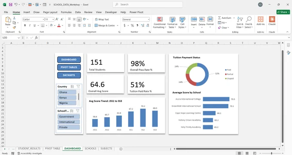The height and width of the screenshot is (155, 292).
Task: Click the Undo arrow icon
Action: pyautogui.click(x=16, y=4)
